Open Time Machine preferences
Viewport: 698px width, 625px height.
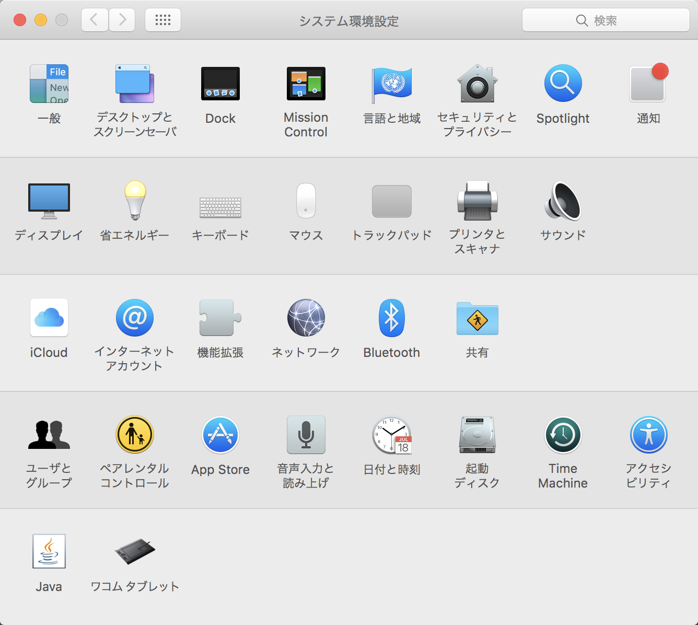(x=563, y=435)
